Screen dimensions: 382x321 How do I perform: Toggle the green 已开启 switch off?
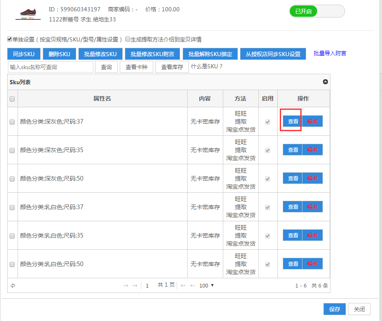[317, 11]
